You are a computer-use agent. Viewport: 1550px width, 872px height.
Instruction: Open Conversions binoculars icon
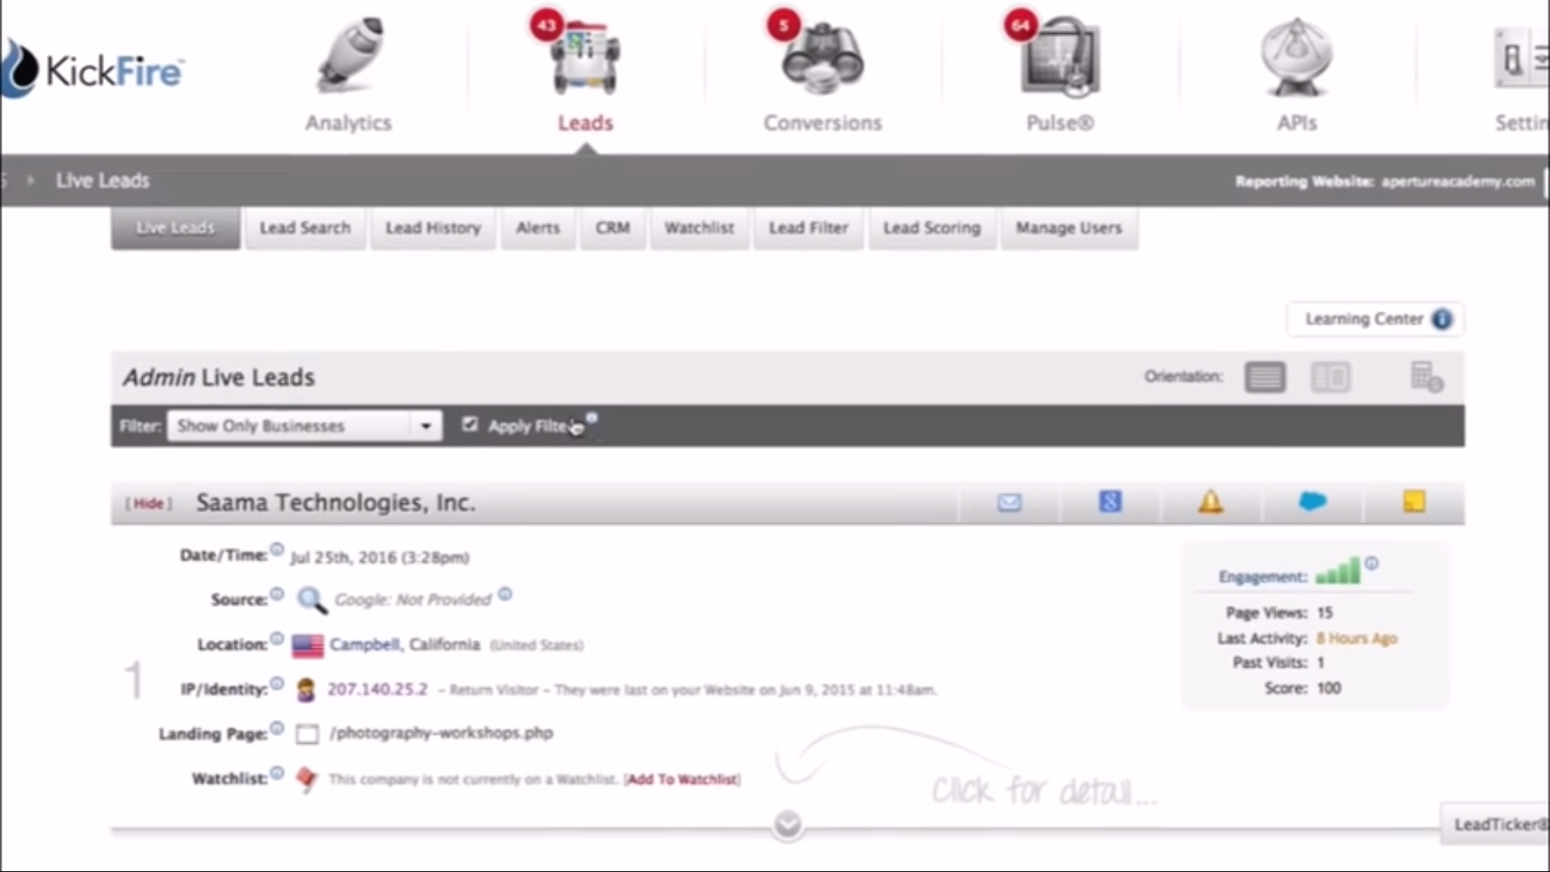822,58
